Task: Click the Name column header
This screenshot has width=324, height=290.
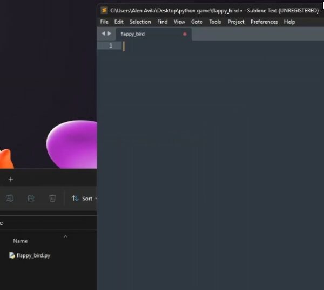Action: click(x=21, y=241)
